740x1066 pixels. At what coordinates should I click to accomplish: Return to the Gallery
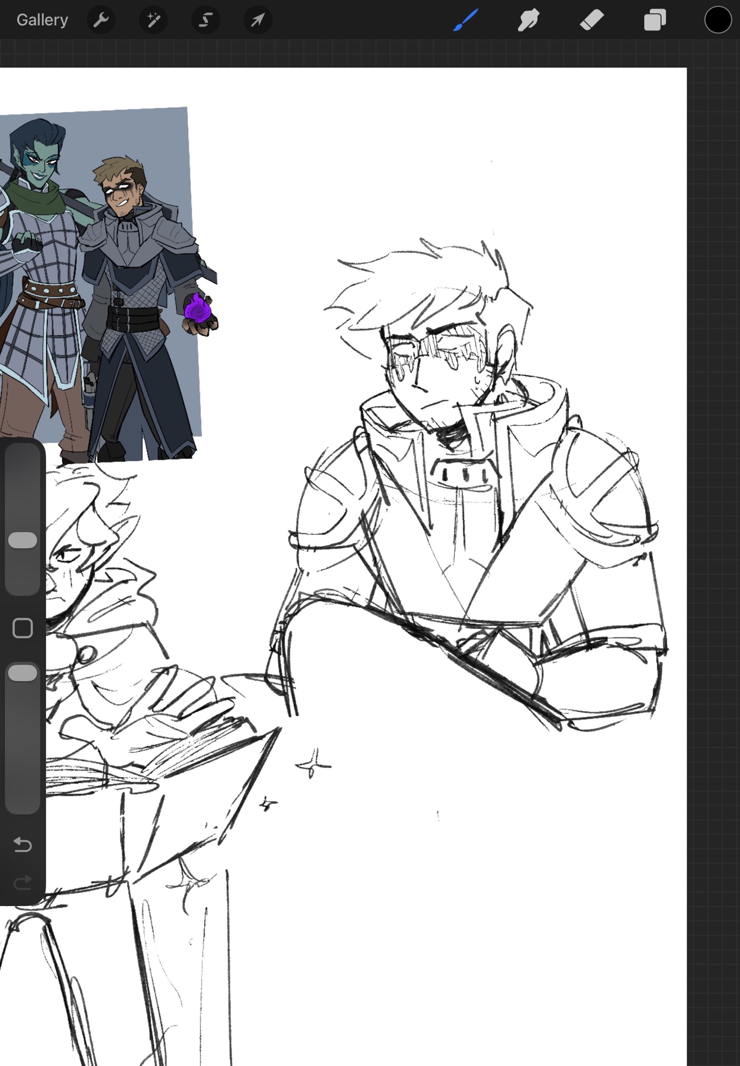click(x=42, y=20)
